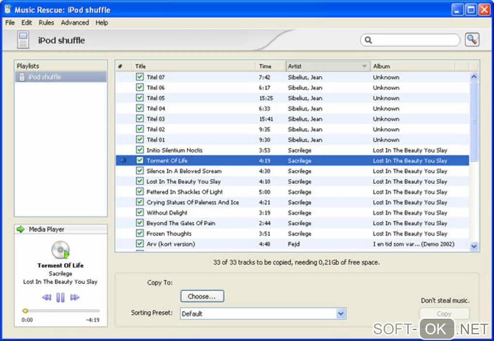Toggle Silence In A Beloved Scream checkbox
494x341 pixels.
pos(140,170)
